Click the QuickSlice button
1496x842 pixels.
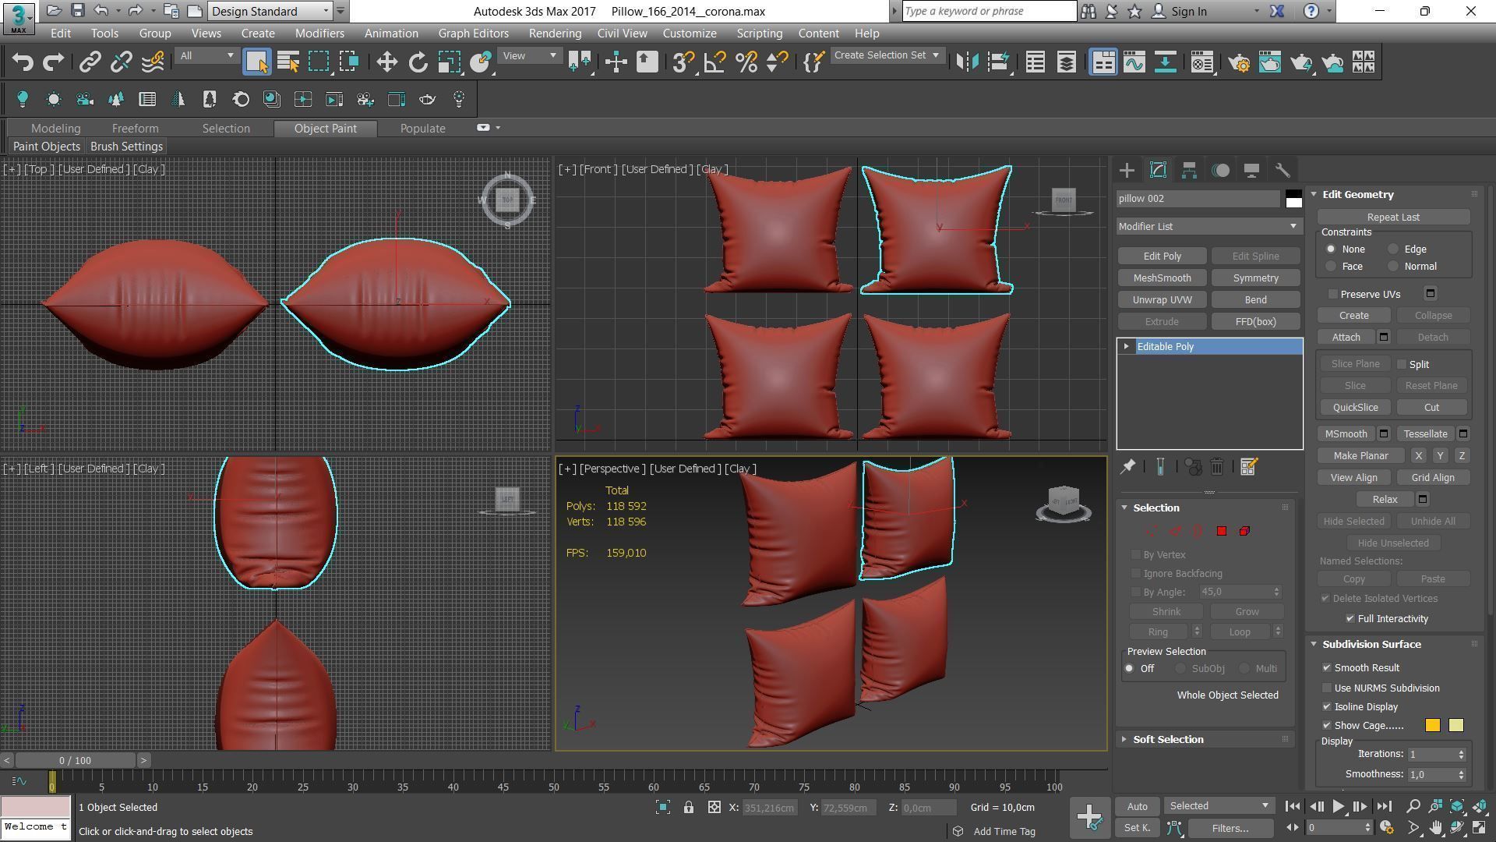(x=1355, y=408)
